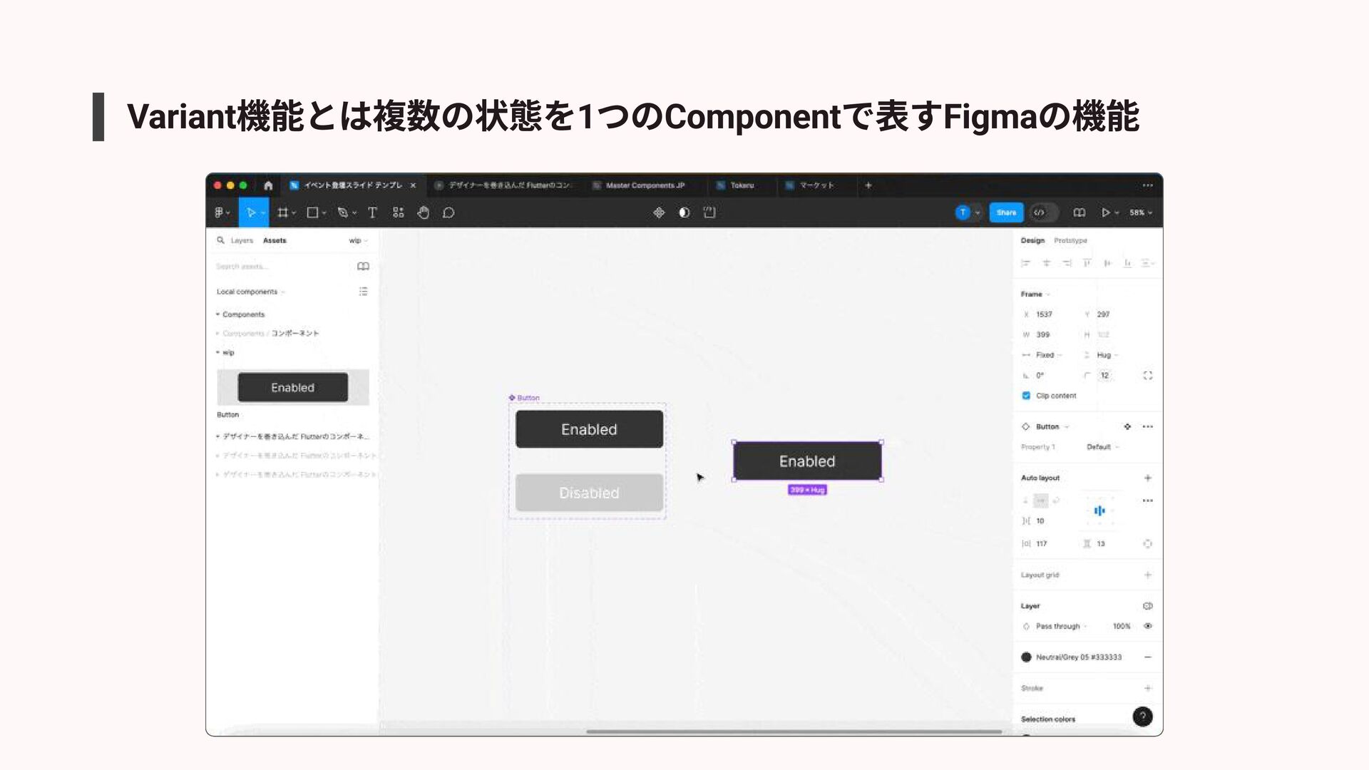Click independent corners icon

click(x=1147, y=375)
